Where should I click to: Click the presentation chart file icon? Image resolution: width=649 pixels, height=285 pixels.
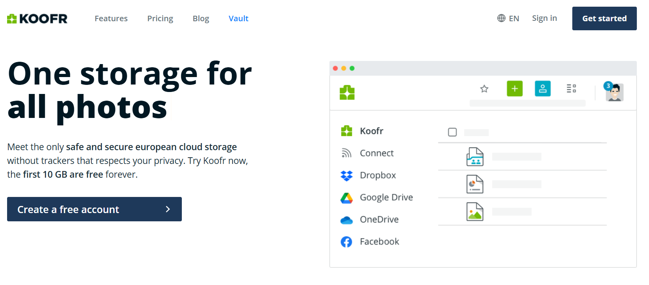click(475, 184)
